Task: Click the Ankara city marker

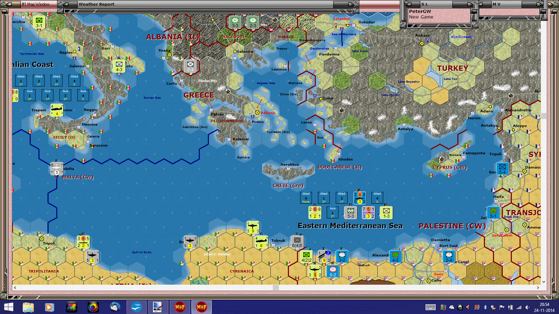Action: [x=422, y=44]
